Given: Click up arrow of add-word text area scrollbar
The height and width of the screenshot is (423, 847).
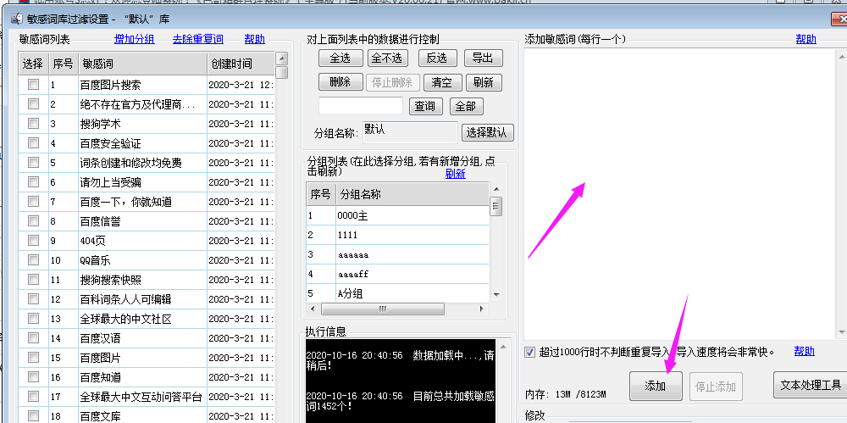Looking at the screenshot, I should coord(842,55).
